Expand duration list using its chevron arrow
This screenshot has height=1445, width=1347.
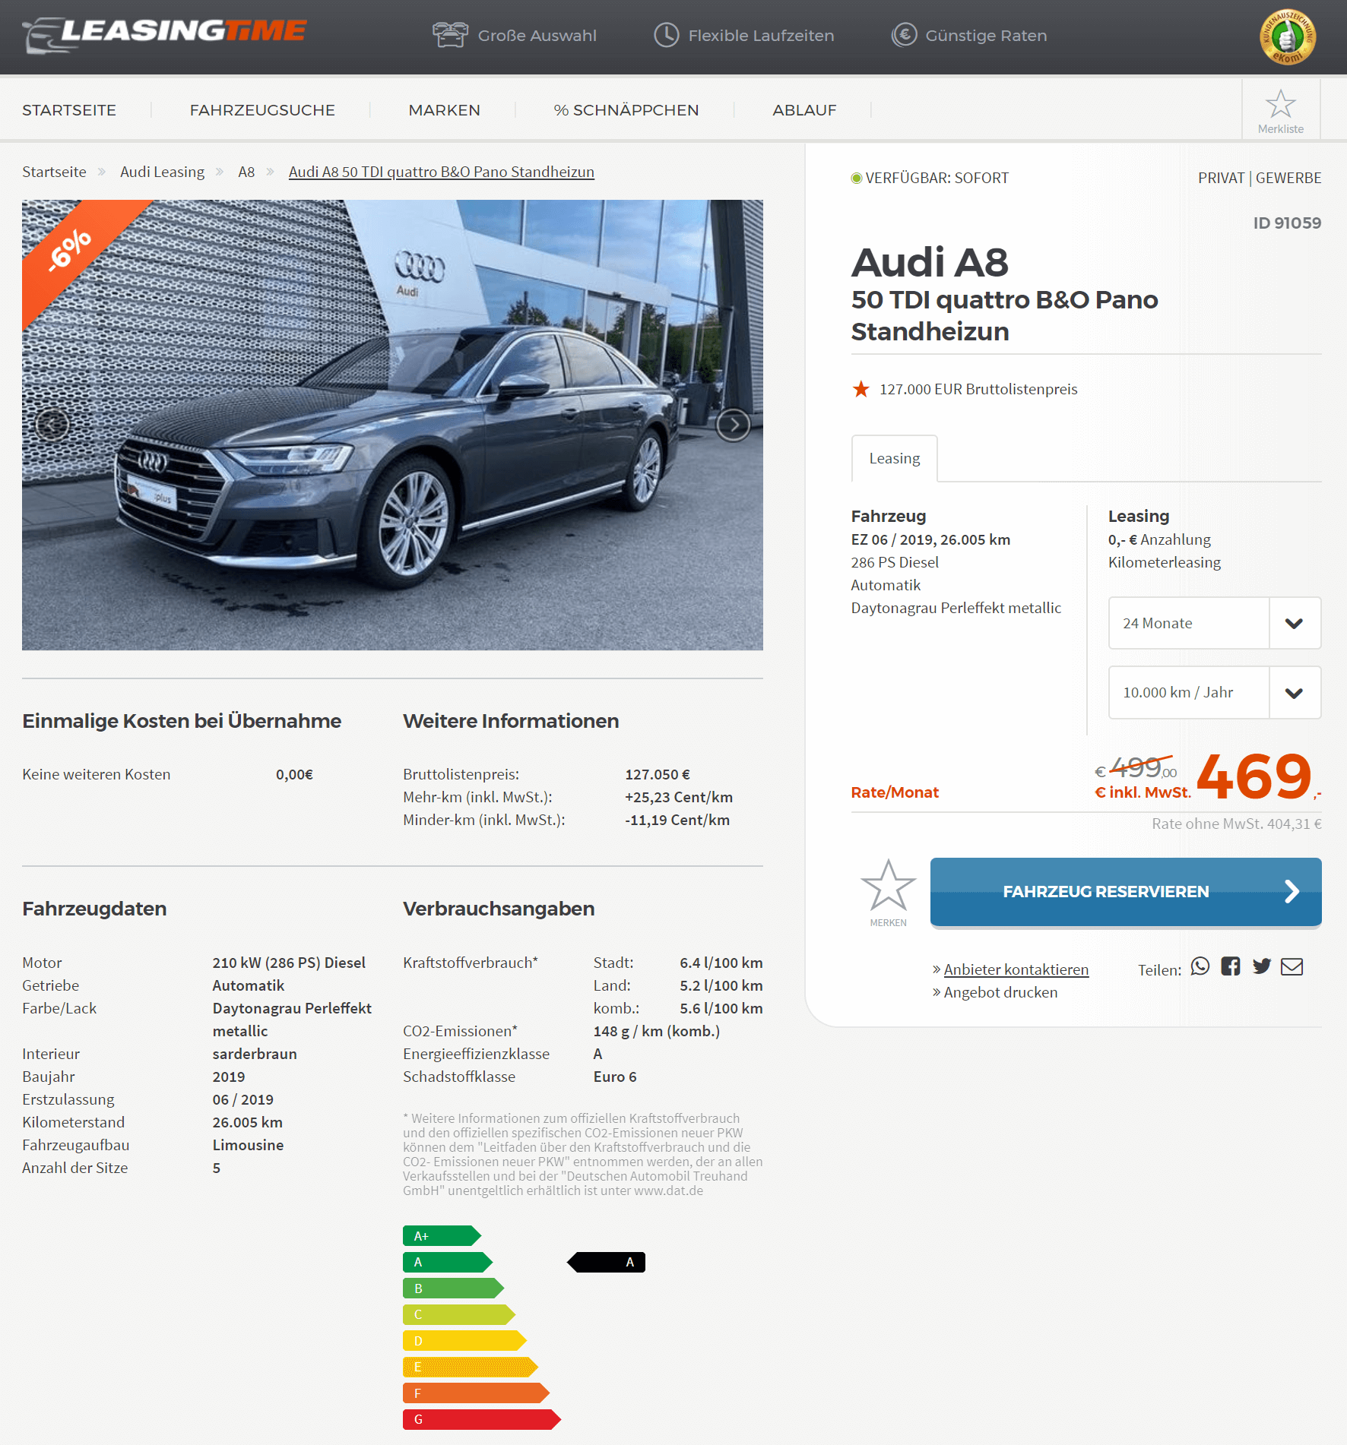(x=1295, y=623)
